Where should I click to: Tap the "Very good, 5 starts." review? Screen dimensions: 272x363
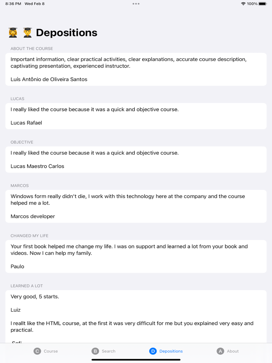click(x=35, y=297)
